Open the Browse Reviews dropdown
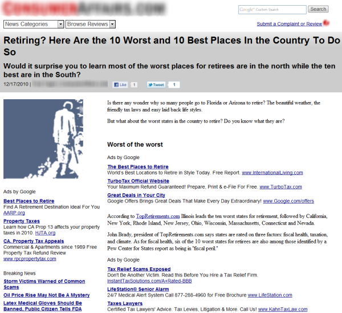 coord(91,24)
